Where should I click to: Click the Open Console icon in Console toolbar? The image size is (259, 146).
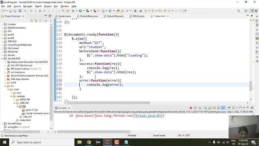coord(241,108)
